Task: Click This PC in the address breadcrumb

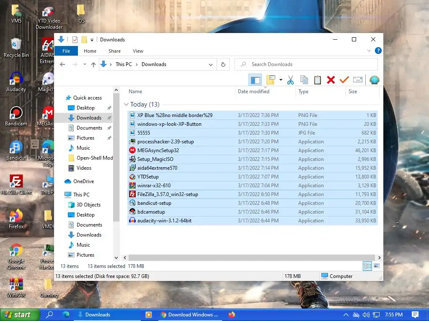Action: coord(124,64)
